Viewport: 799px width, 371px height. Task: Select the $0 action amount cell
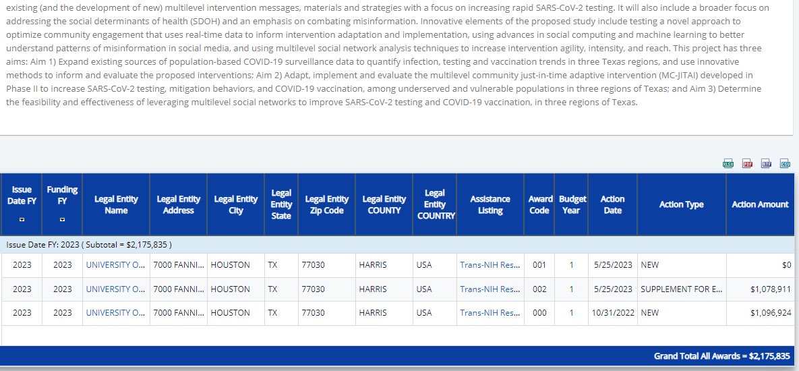[761, 265]
